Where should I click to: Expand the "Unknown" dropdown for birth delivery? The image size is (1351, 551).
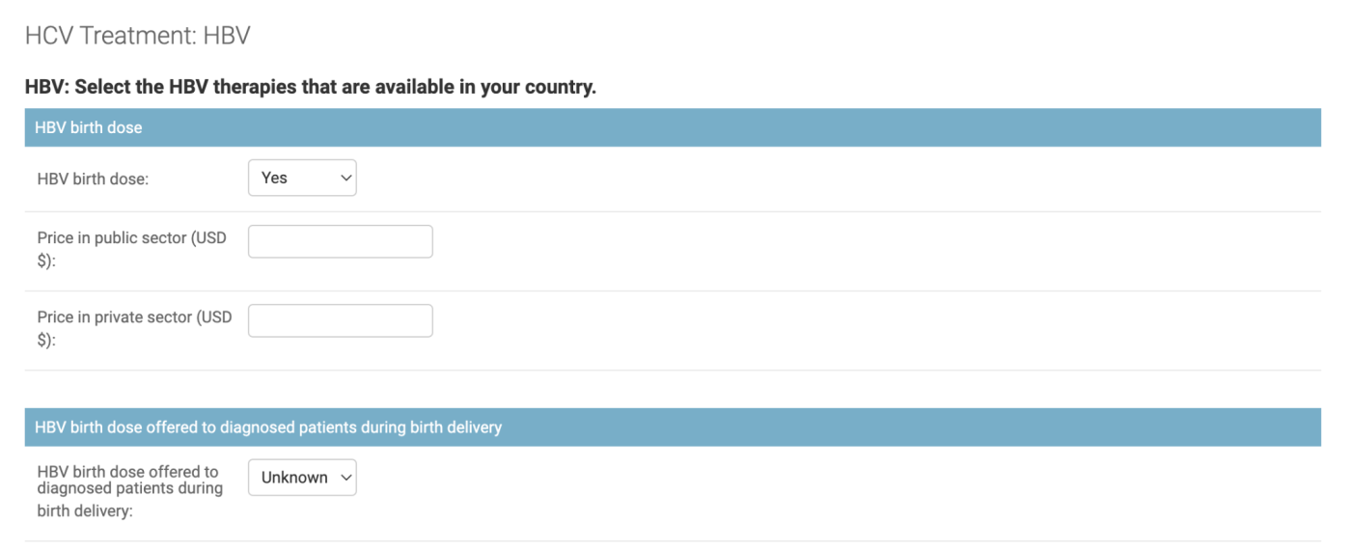click(302, 478)
